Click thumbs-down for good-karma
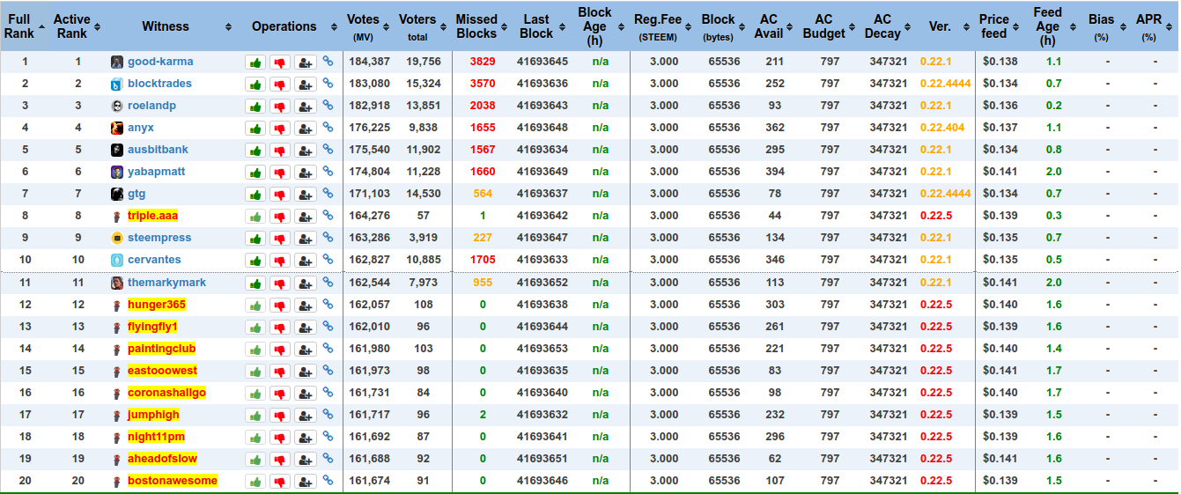 click(280, 63)
